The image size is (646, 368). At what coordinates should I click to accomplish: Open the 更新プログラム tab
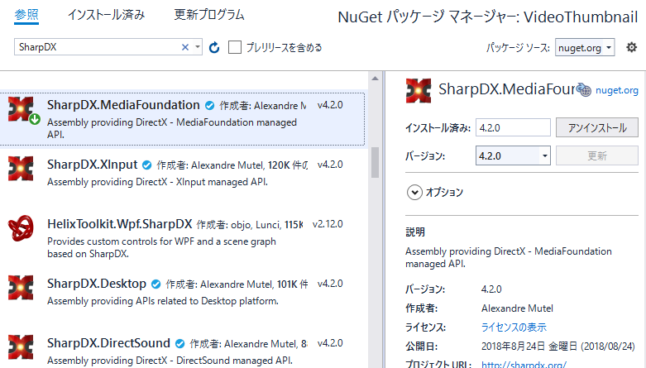[209, 15]
